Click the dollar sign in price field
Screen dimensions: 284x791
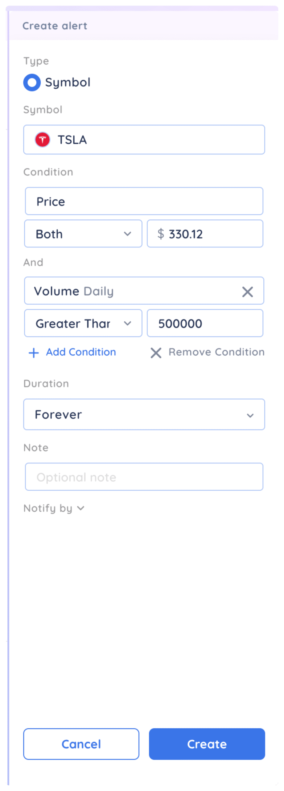click(x=161, y=234)
